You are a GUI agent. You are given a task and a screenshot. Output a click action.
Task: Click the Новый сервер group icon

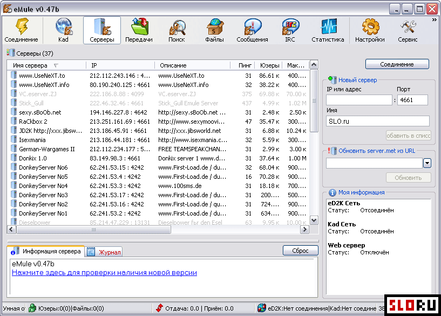click(x=333, y=80)
